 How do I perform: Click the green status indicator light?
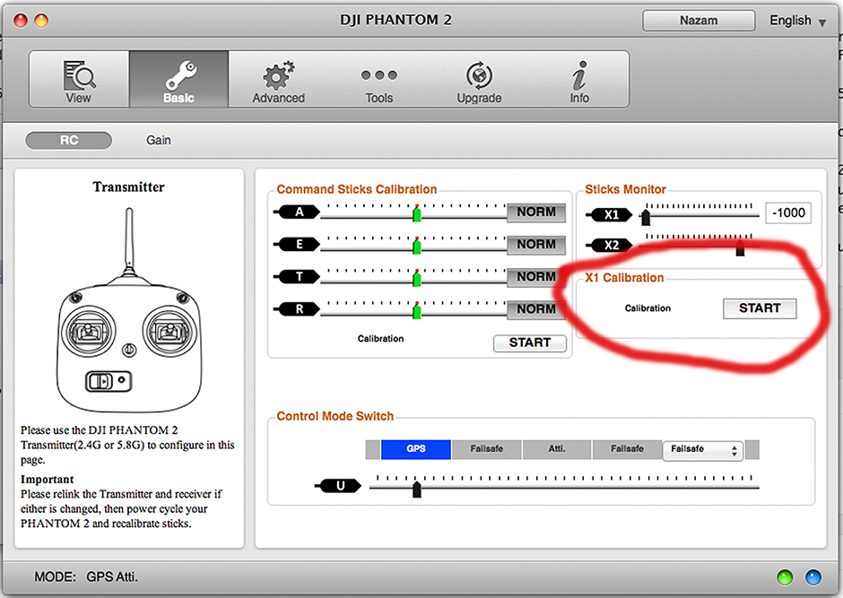point(785,576)
